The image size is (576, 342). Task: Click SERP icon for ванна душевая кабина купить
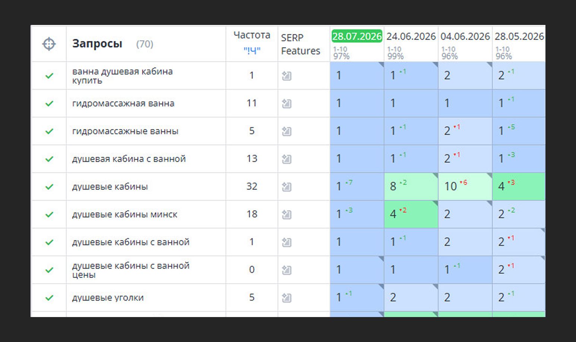click(287, 76)
